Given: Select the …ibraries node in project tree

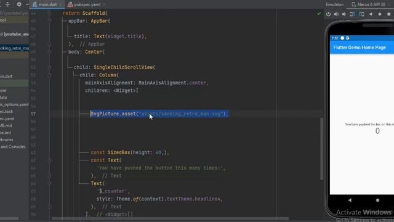Looking at the screenshot, I should (7, 140).
